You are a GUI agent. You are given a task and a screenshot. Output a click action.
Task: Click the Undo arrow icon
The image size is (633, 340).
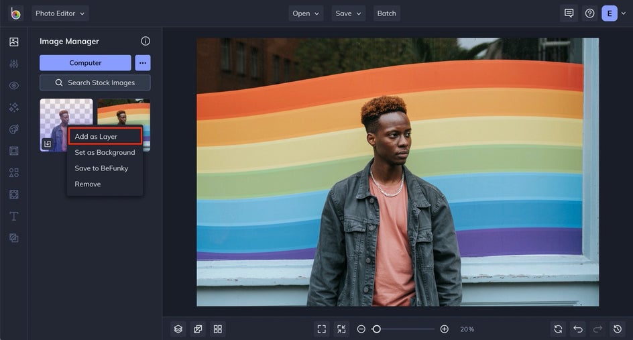click(577, 329)
